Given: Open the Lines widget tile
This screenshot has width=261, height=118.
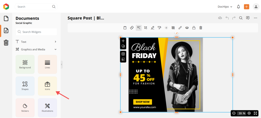Looking at the screenshot, I should (47, 64).
